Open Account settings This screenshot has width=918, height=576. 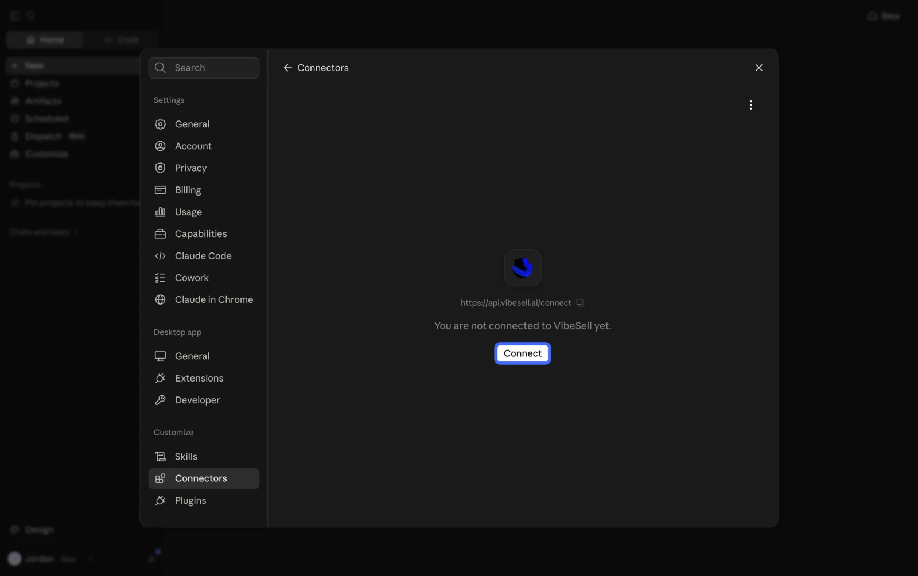click(x=204, y=146)
